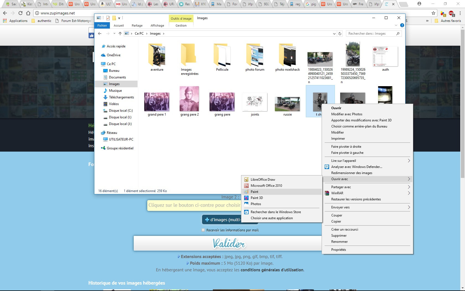The height and width of the screenshot is (291, 465).
Task: Bookmark page with Chrome star icon
Action: point(433,13)
